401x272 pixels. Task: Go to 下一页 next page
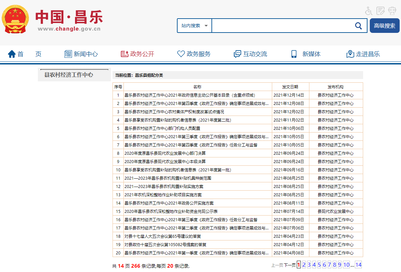pos(289,265)
